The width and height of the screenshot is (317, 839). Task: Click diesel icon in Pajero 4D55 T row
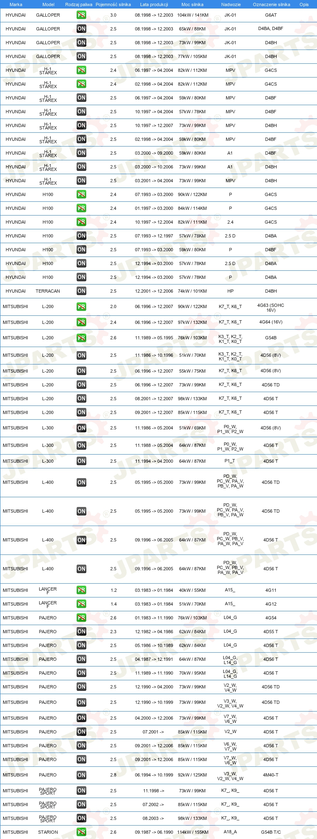81,632
